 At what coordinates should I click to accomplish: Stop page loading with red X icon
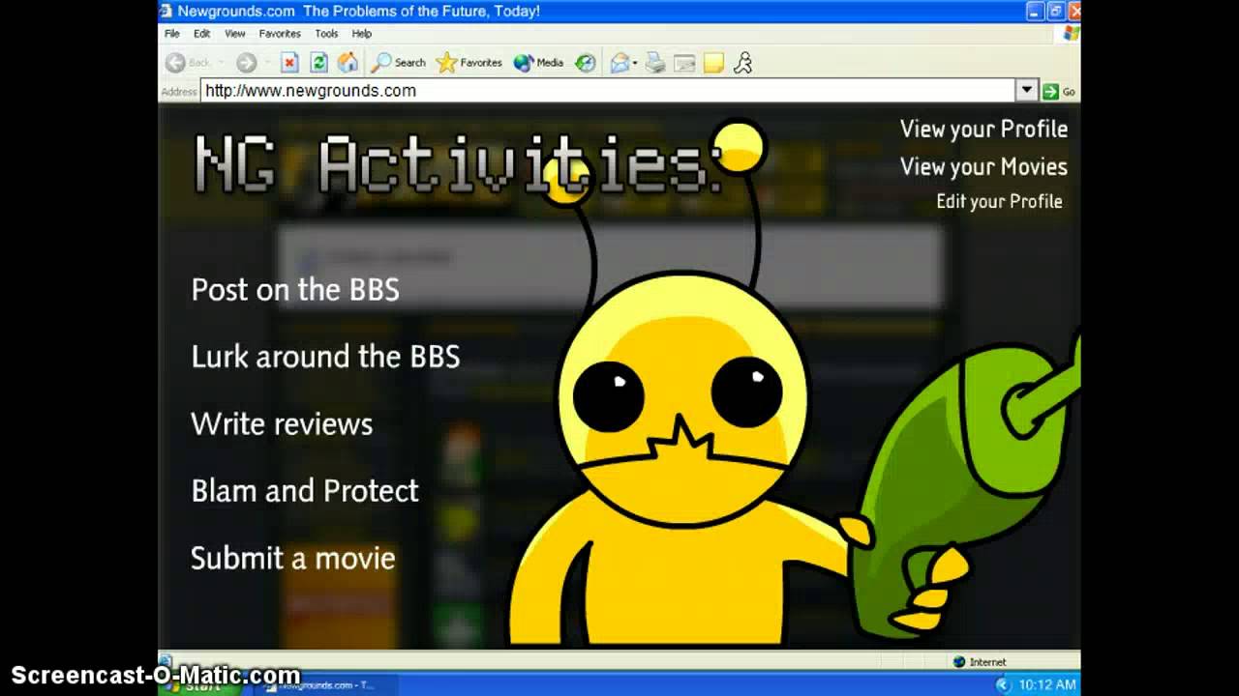pos(289,63)
